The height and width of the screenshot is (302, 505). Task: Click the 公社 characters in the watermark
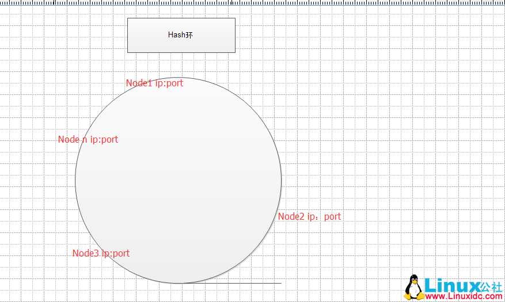[491, 285]
